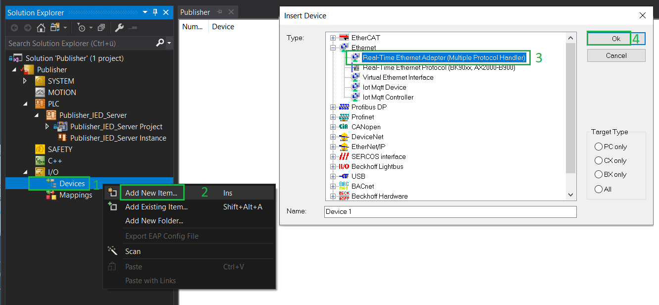Select the Devices node under I/O
Image resolution: width=659 pixels, height=305 pixels.
[72, 183]
